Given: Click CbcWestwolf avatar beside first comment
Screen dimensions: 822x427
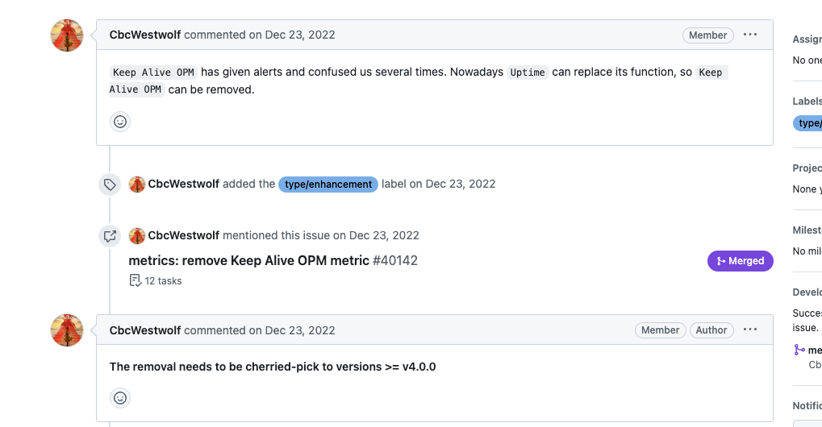Looking at the screenshot, I should pos(68,35).
